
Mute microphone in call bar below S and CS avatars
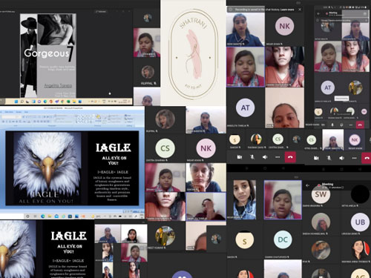[x=252, y=157]
